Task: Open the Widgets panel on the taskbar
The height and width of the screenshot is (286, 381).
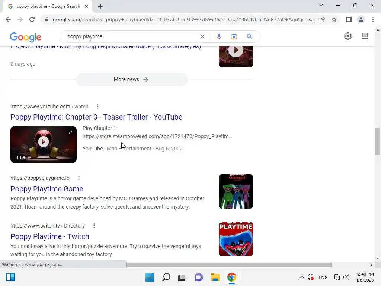Action: tap(10, 277)
